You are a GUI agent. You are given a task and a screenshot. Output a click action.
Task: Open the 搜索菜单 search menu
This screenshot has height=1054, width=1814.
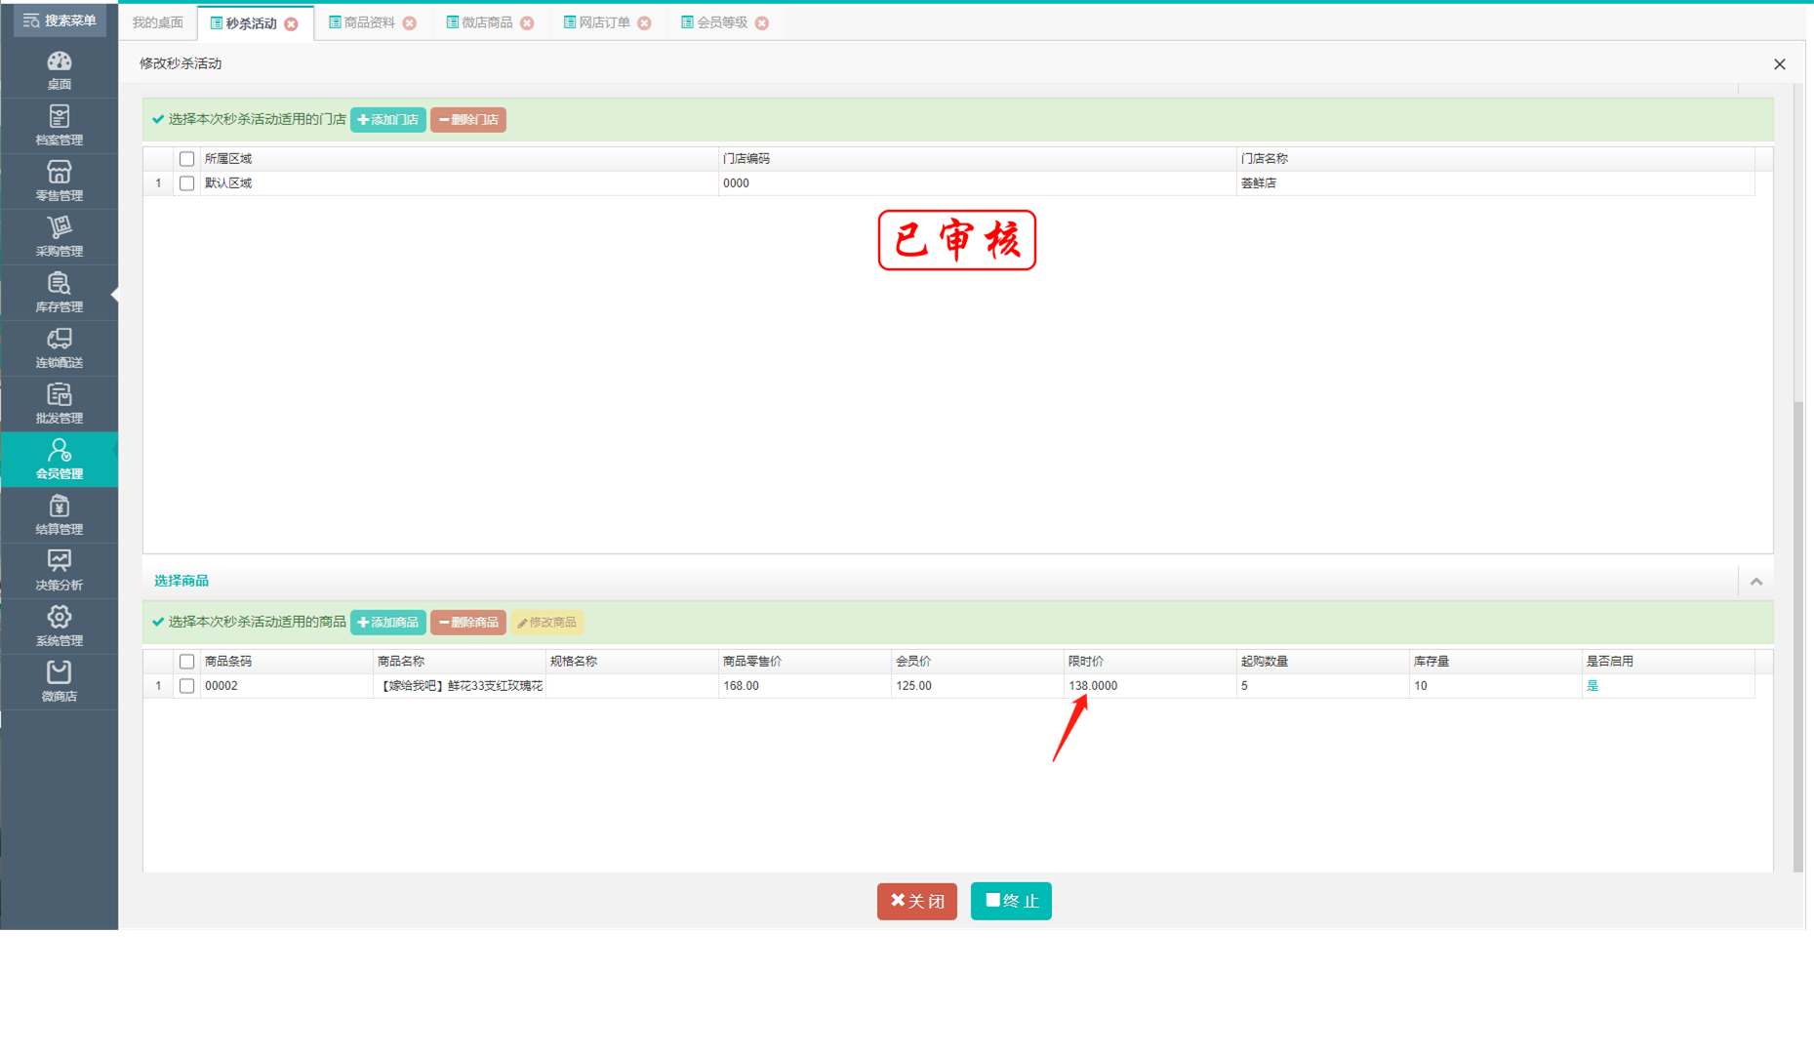click(x=60, y=20)
